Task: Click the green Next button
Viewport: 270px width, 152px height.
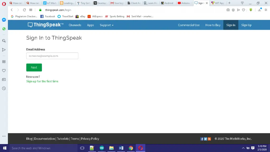Action: [34, 67]
